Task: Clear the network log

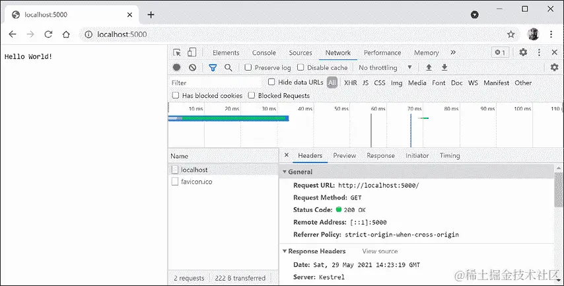Action: coord(192,67)
